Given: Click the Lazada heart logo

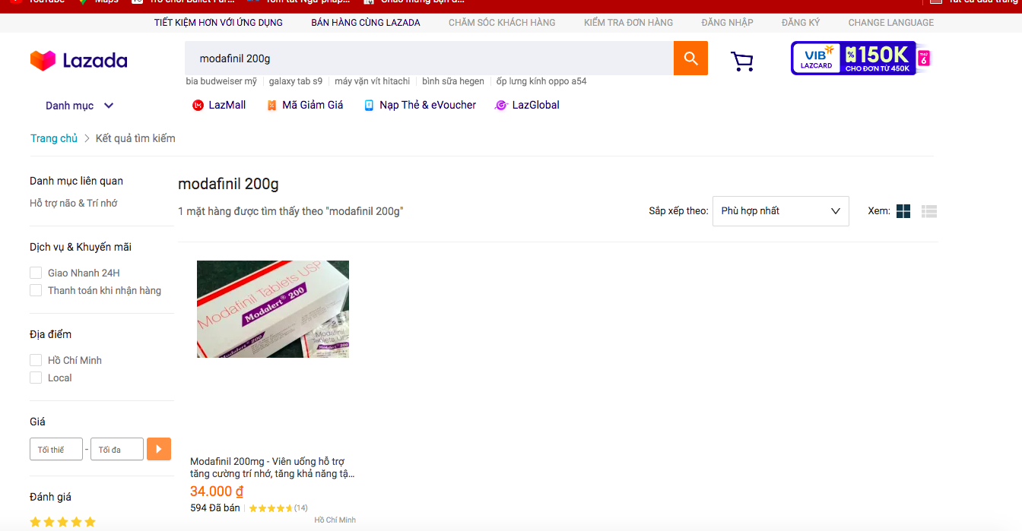Looking at the screenshot, I should [x=43, y=61].
